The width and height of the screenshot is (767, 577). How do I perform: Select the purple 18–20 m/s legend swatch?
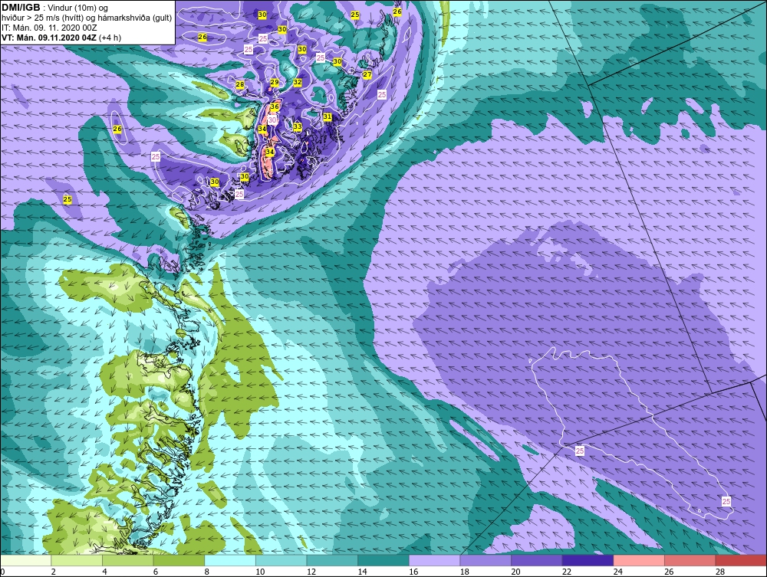coord(486,560)
